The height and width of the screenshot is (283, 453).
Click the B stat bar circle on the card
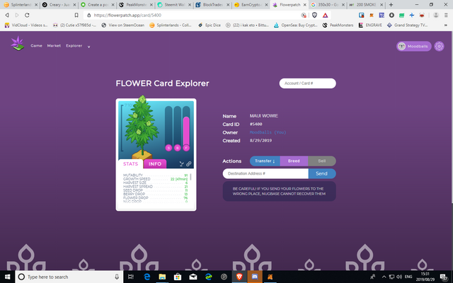178,148
